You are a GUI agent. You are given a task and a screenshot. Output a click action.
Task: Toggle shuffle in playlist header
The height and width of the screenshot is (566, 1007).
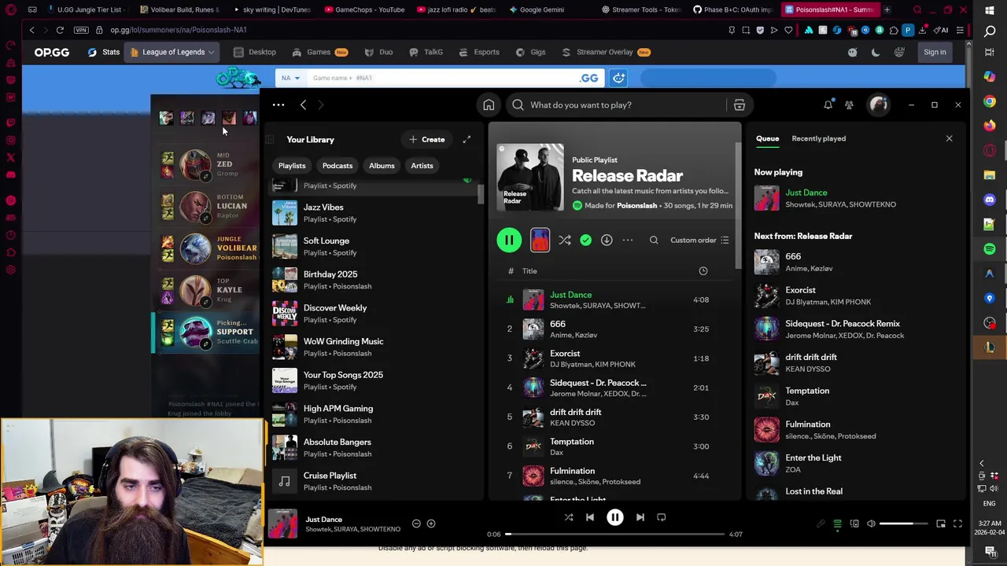tap(565, 241)
